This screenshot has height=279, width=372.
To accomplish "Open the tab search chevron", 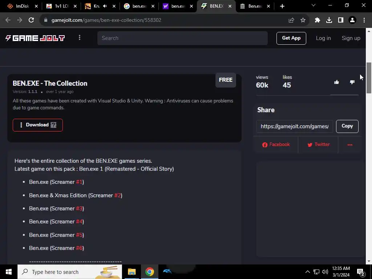I will pos(314,5).
